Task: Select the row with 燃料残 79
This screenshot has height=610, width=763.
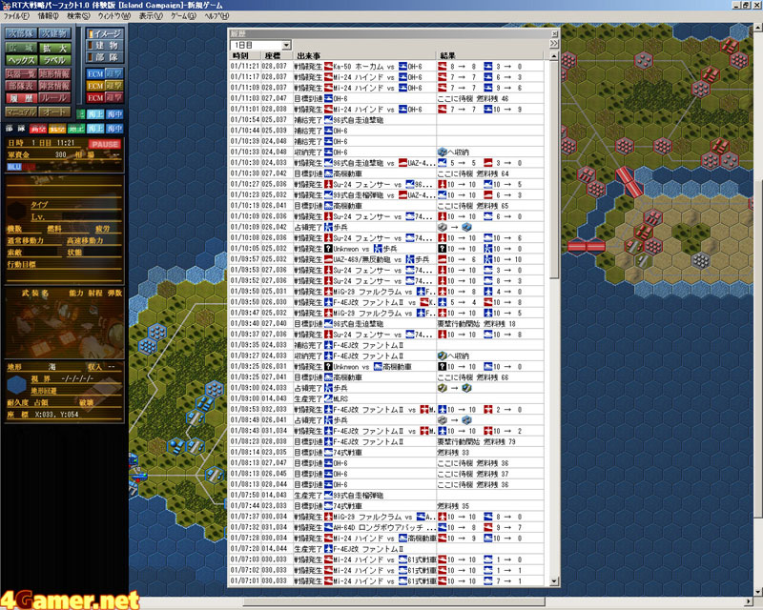Action: 387,441
